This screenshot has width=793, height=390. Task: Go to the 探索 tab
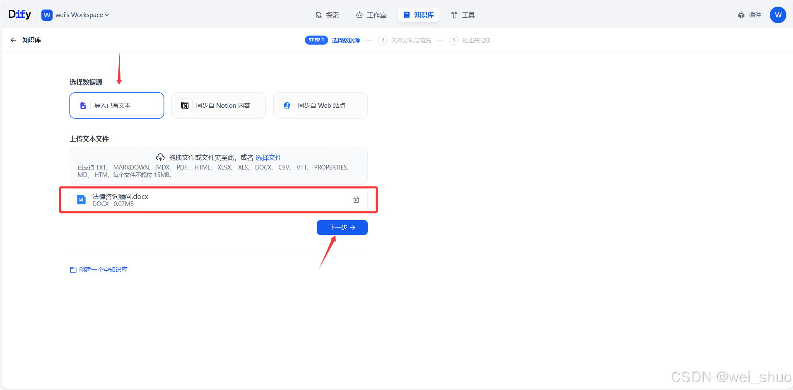pos(327,15)
